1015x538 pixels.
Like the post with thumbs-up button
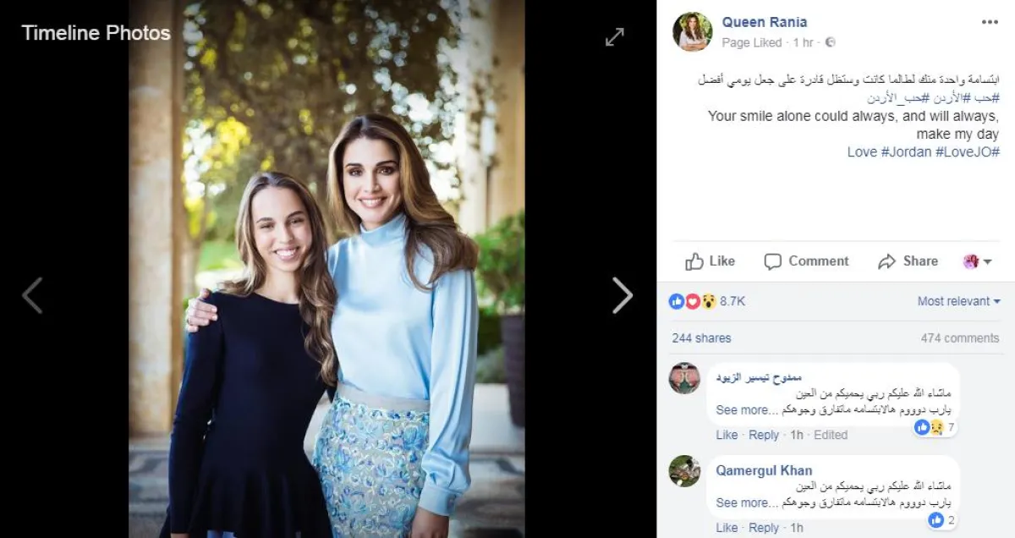710,261
